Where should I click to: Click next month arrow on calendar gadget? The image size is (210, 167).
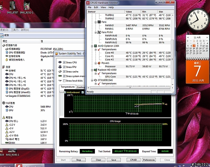tap(207, 37)
